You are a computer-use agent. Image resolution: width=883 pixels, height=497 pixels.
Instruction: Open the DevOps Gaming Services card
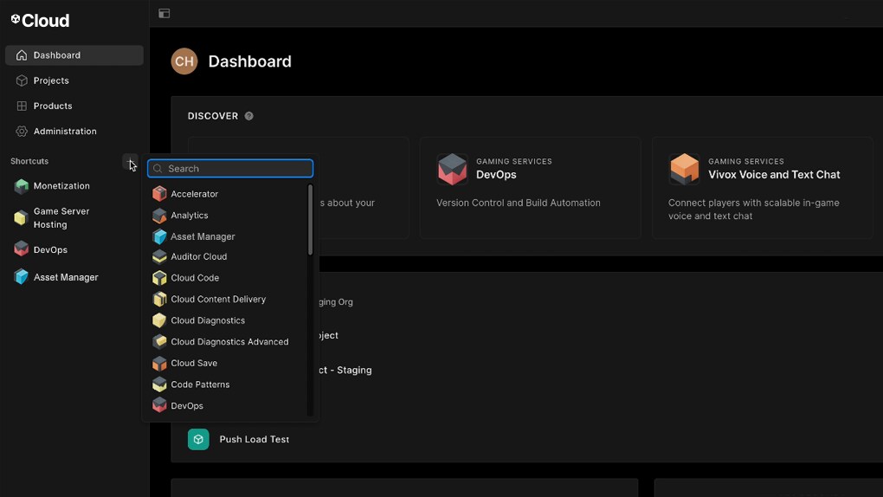point(529,187)
